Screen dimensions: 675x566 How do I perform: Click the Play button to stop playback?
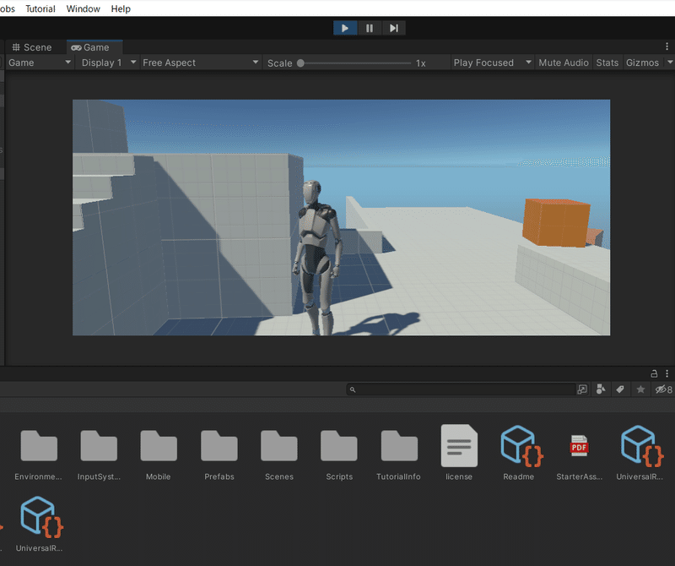344,28
